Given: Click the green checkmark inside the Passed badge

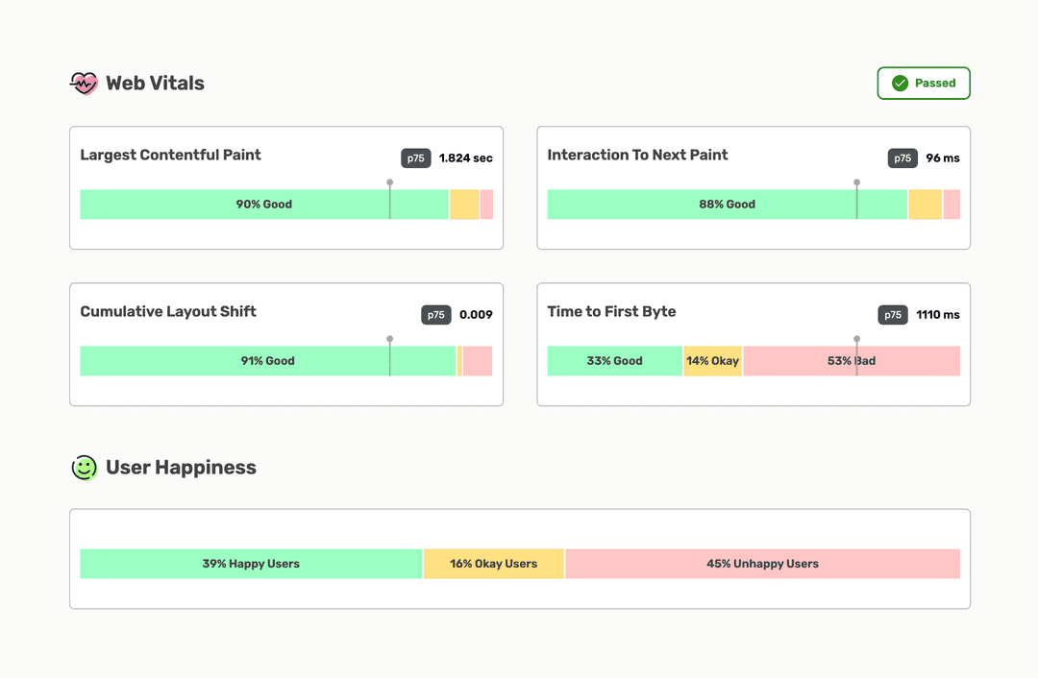Looking at the screenshot, I should click(x=901, y=83).
